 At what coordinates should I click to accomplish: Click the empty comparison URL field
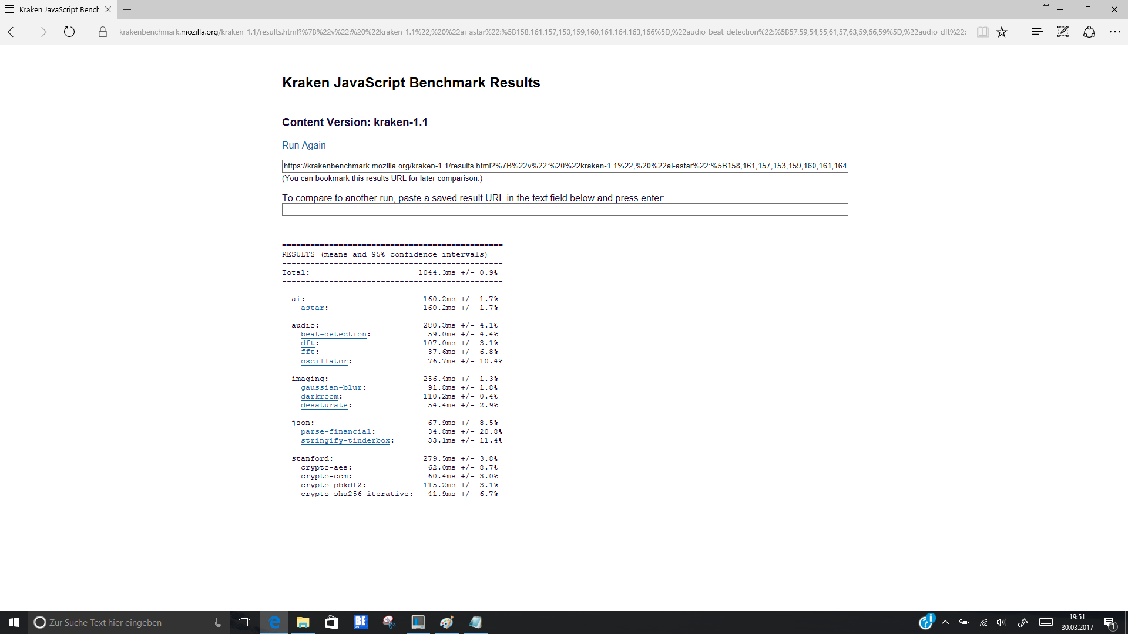(x=564, y=210)
